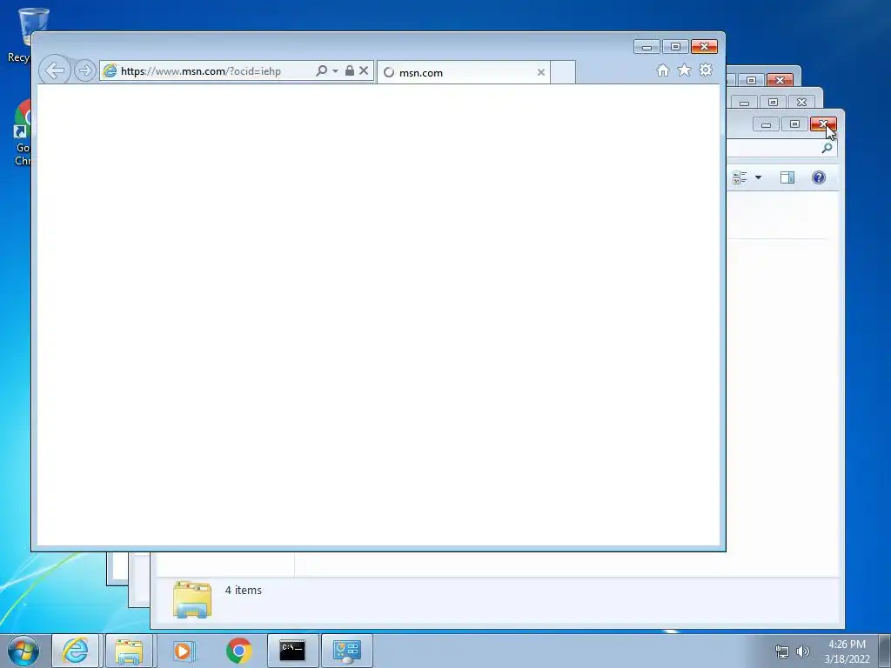Maximize the front Explorer window

pyautogui.click(x=794, y=124)
